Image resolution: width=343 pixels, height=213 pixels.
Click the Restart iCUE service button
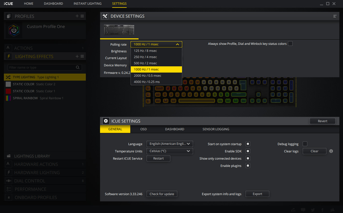158,158
